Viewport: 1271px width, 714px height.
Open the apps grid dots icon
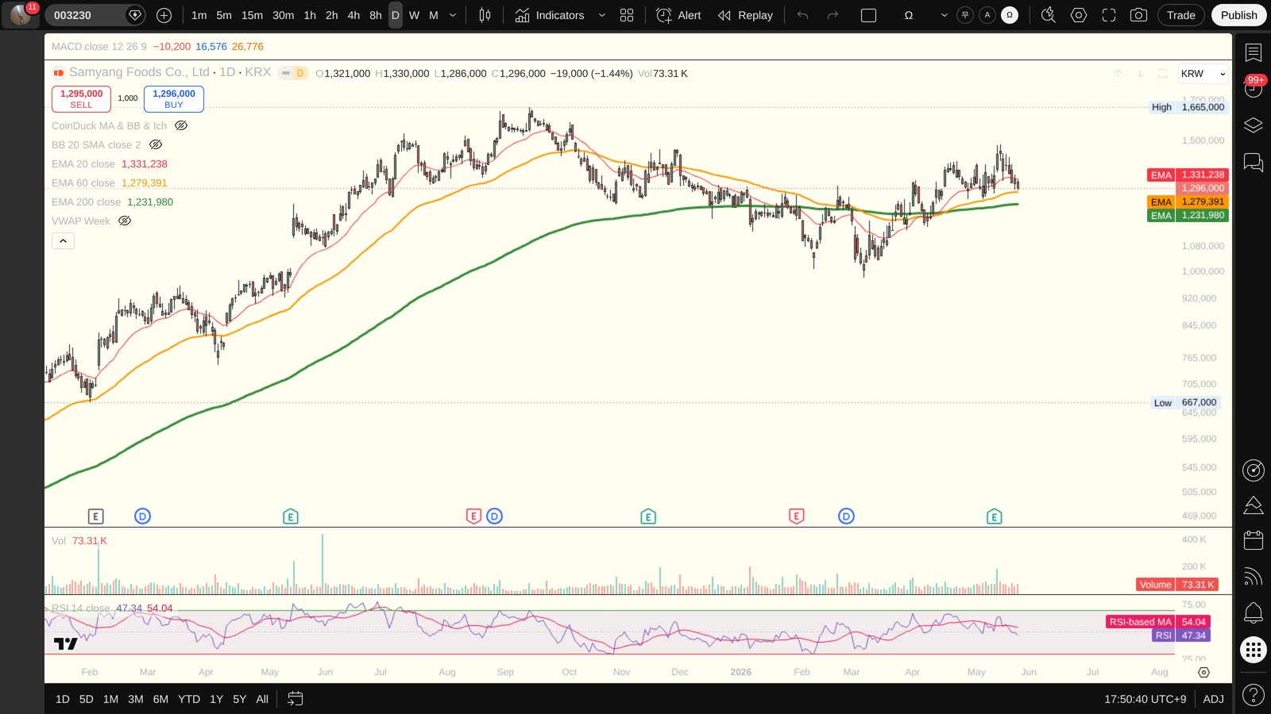click(1254, 650)
